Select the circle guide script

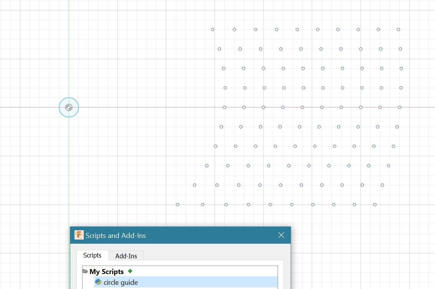(185, 282)
